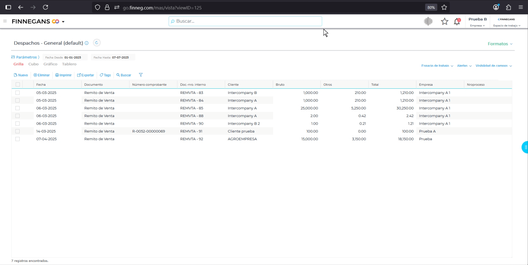Check the row for REMVTA - 88
The height and width of the screenshot is (265, 528).
click(x=18, y=116)
